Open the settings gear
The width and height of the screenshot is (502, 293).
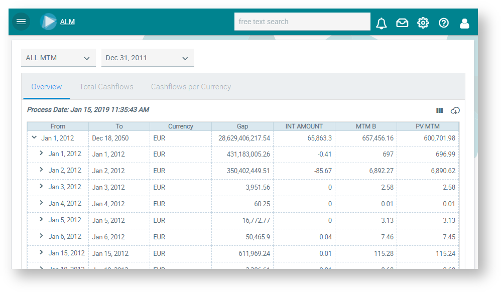coord(423,23)
